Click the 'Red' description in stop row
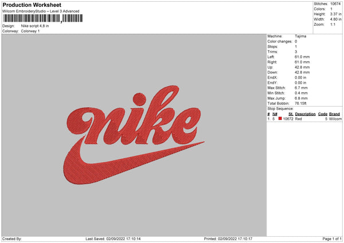 tap(298, 119)
